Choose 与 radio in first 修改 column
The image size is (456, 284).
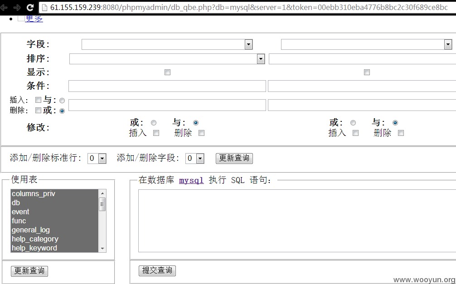pos(196,123)
